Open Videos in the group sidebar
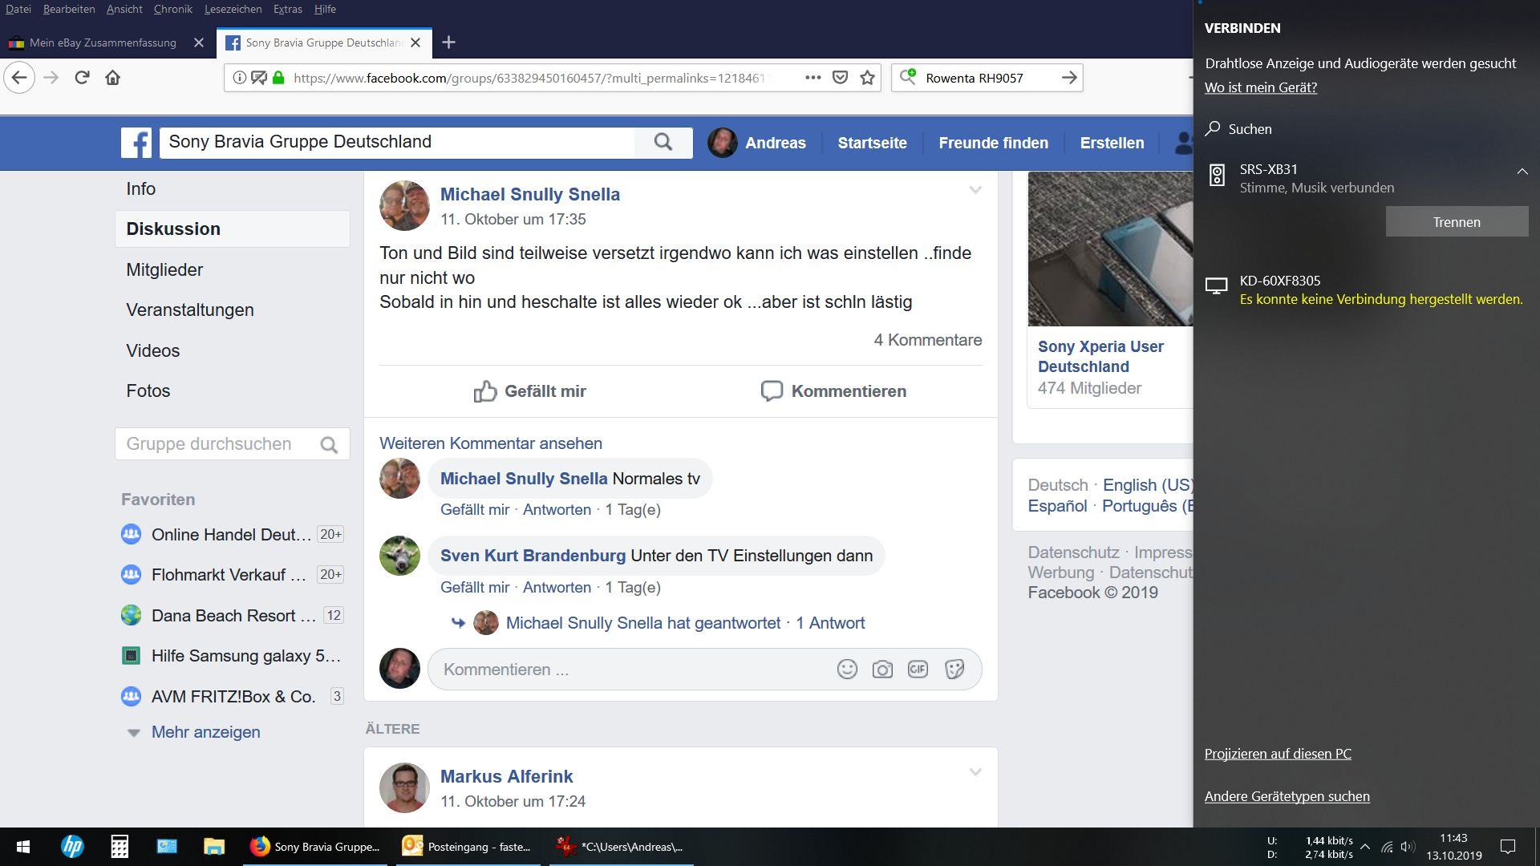The height and width of the screenshot is (866, 1540). [152, 350]
